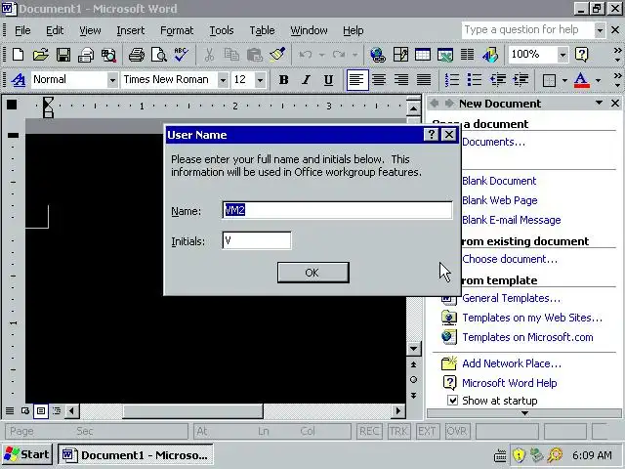625x469 pixels.
Task: Click the Bullets list icon
Action: [x=475, y=80]
